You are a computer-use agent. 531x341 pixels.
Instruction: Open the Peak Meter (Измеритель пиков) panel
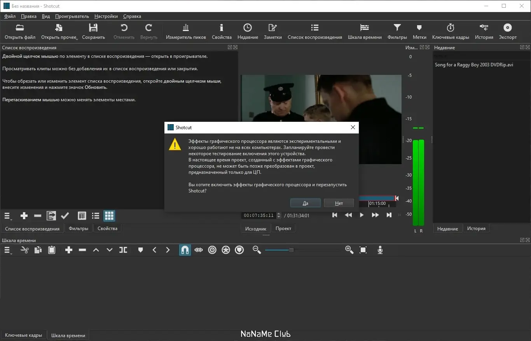[186, 31]
